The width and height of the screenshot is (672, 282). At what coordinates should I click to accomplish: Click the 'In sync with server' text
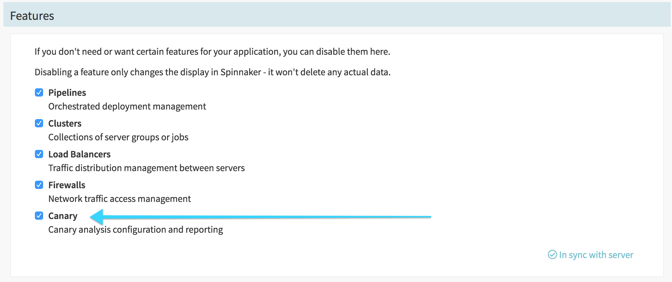pos(596,255)
